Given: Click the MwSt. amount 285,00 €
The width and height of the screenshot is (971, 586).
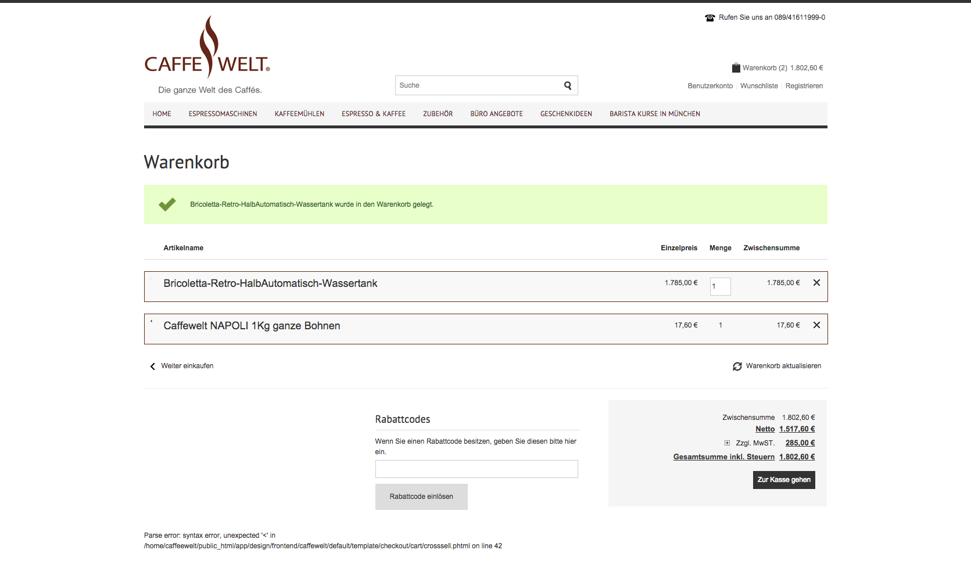Looking at the screenshot, I should click(x=800, y=443).
